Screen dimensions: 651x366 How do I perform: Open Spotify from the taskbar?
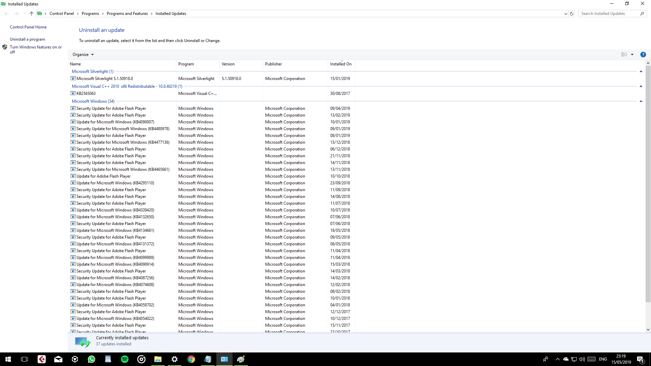click(125, 359)
